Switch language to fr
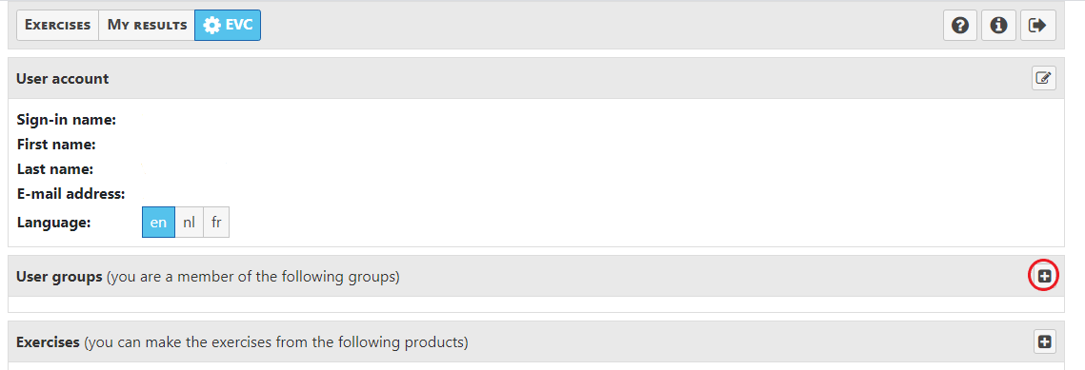Screen dimensions: 1085x370 pos(216,223)
